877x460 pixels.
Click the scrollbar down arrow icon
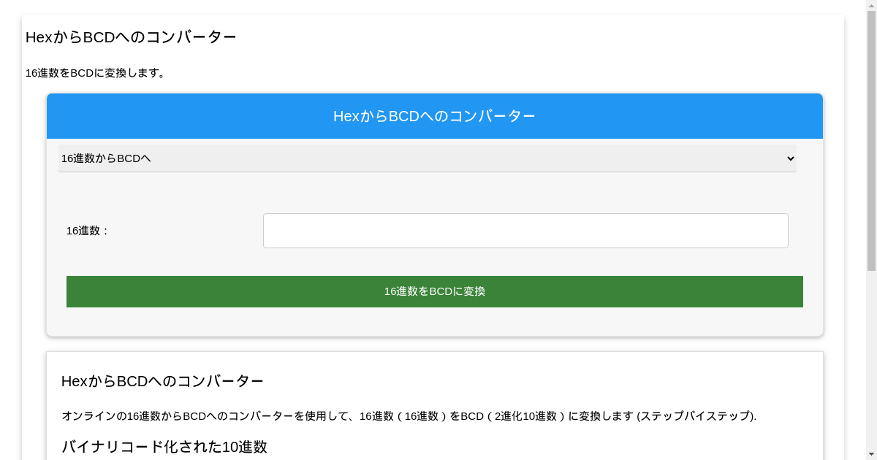tap(871, 454)
